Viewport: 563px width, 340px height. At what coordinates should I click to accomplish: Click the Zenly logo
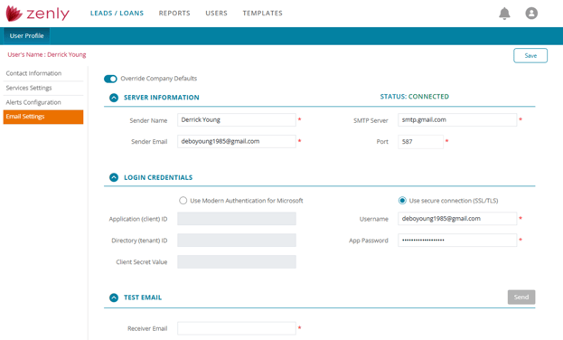pyautogui.click(x=38, y=14)
